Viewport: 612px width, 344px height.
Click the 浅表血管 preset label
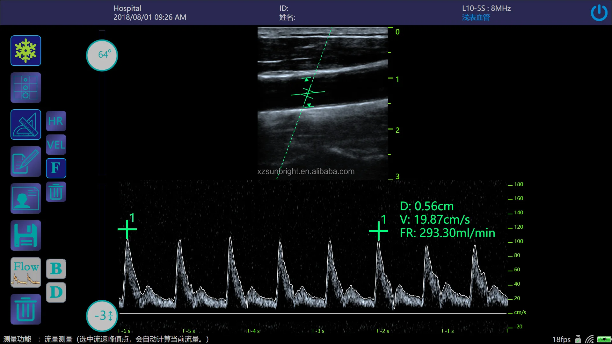(476, 18)
